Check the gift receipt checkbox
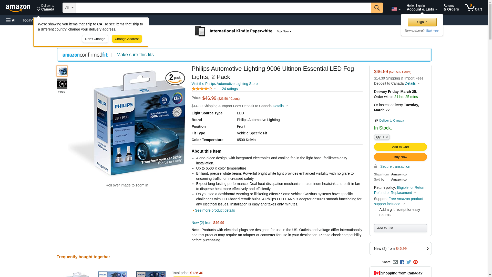This screenshot has height=277, width=492. pos(376,210)
